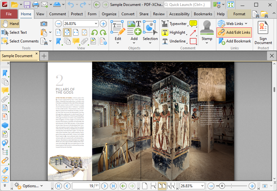
Task: Open the Links pane in sidebar
Action: 5,160
